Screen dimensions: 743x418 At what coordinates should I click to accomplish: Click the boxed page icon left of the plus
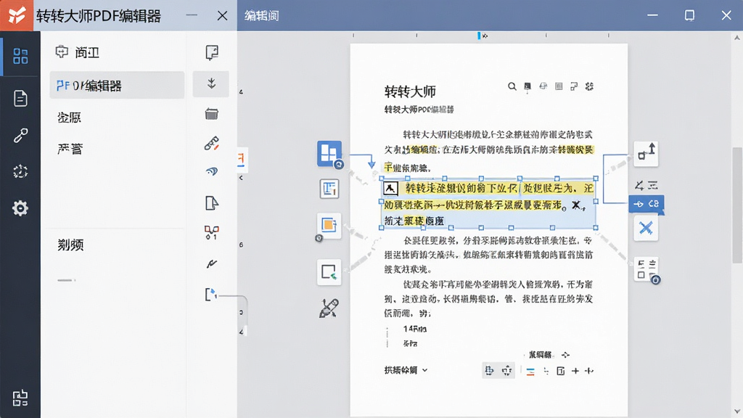click(561, 371)
